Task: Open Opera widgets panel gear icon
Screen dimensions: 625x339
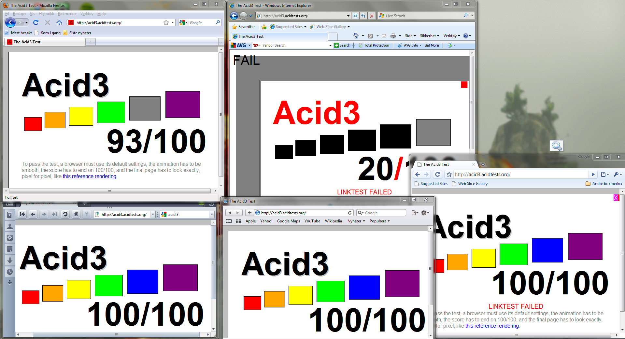Action: 10,238
